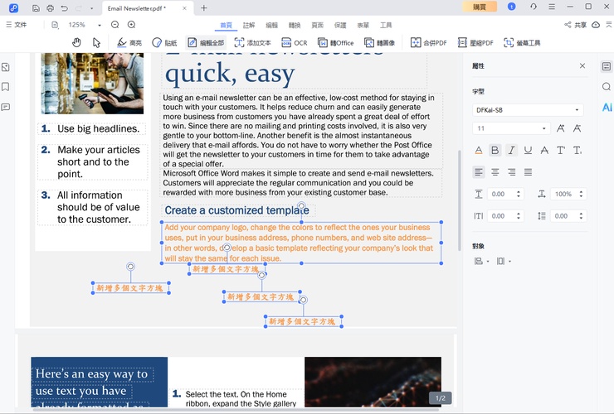Click the 合併PDF merge button
This screenshot has height=414, width=614.
click(427, 42)
